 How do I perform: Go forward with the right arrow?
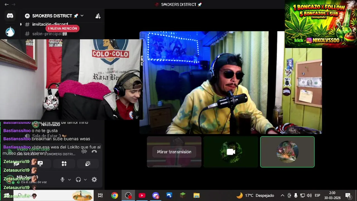13,4
